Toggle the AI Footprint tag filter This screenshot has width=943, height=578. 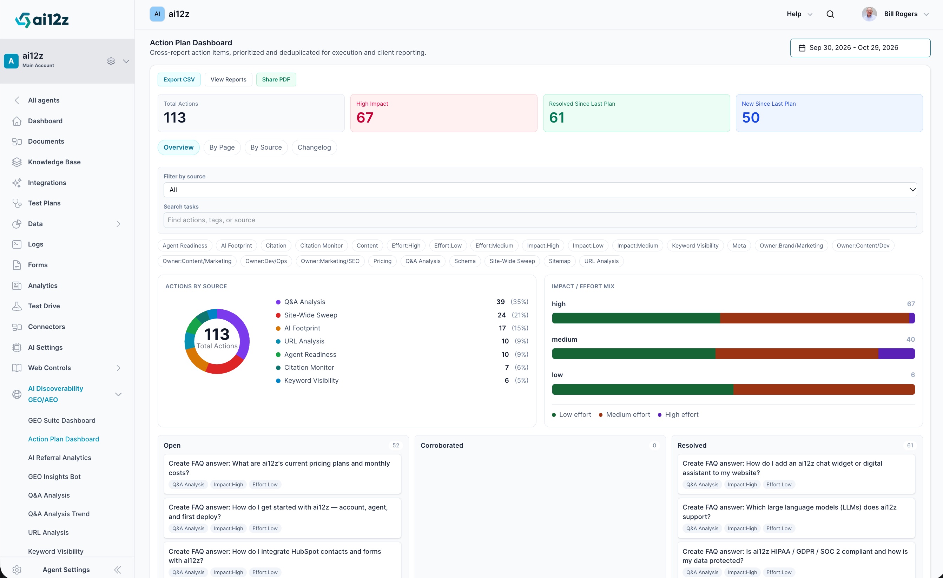[236, 245]
